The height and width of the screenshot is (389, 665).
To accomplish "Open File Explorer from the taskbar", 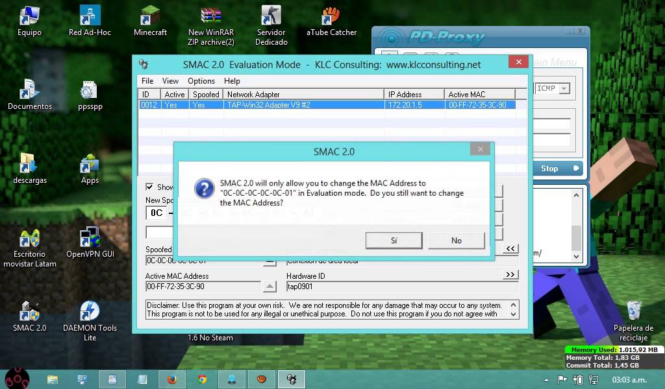I will 53,379.
